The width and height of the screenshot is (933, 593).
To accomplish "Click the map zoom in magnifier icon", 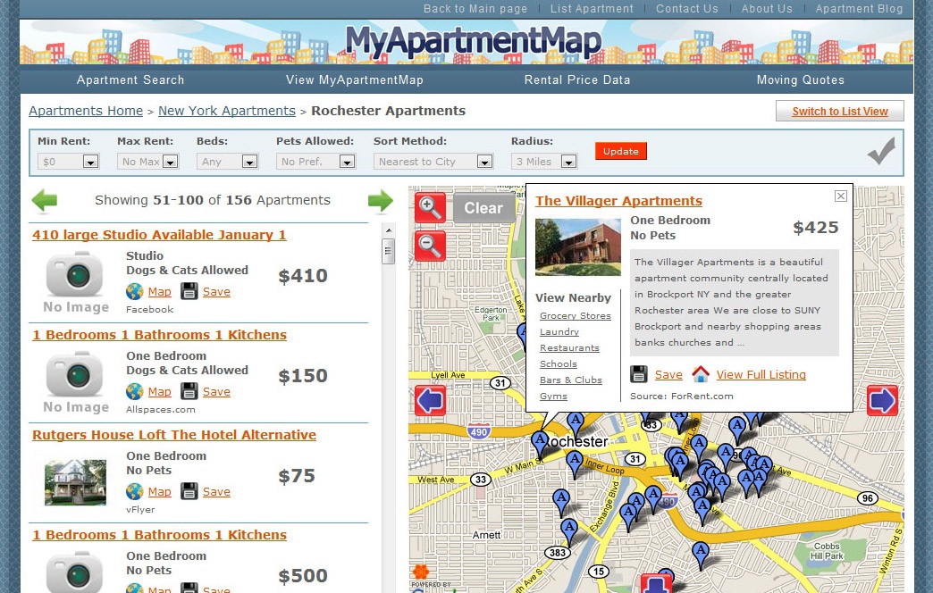I will (430, 208).
